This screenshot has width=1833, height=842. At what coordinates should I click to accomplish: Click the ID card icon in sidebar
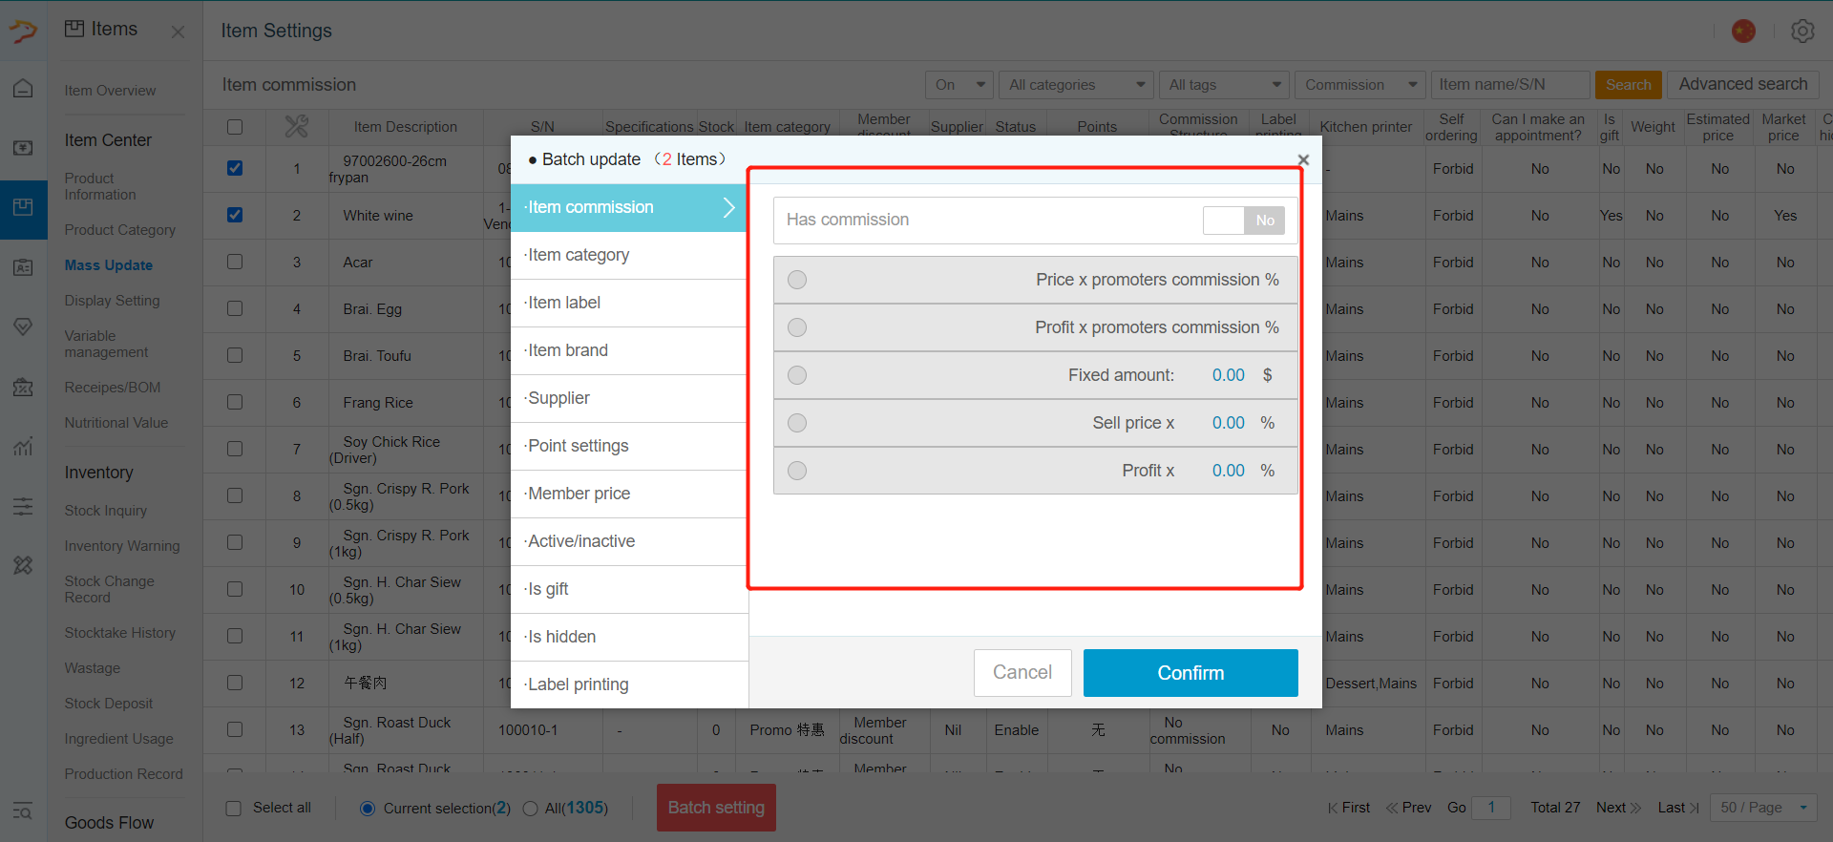click(x=23, y=267)
